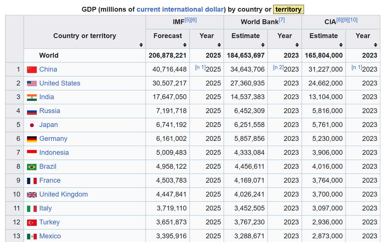The height and width of the screenshot is (242, 386).
Task: Open the Russia country link
Action: point(50,111)
